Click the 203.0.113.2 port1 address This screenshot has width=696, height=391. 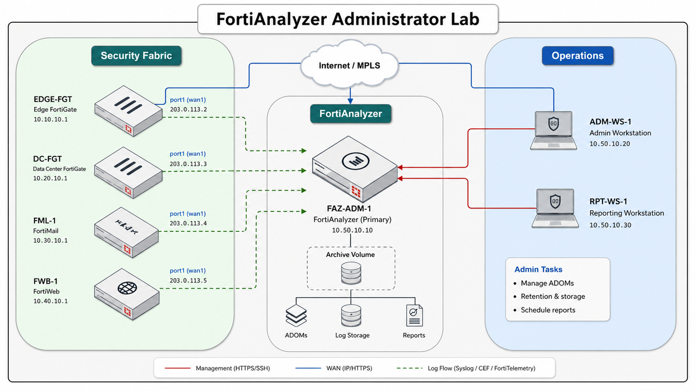click(188, 109)
